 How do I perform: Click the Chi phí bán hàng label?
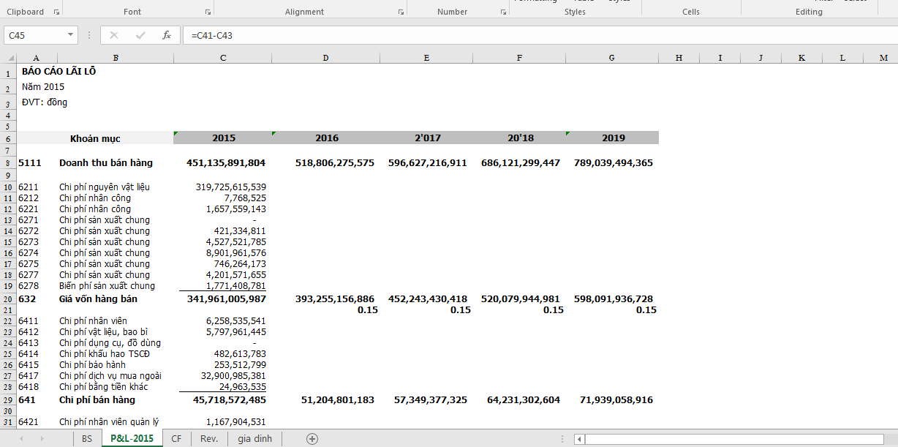pos(97,400)
